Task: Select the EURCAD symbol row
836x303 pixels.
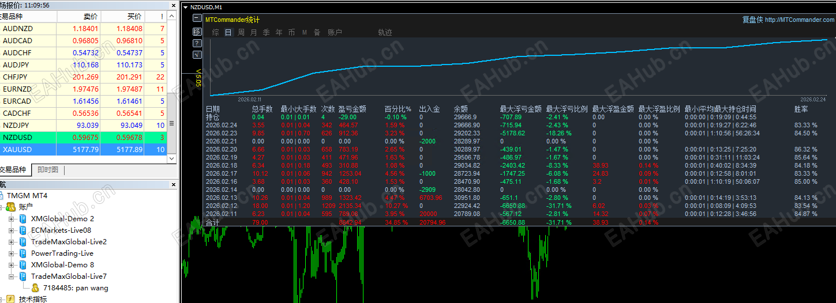Action: click(84, 101)
